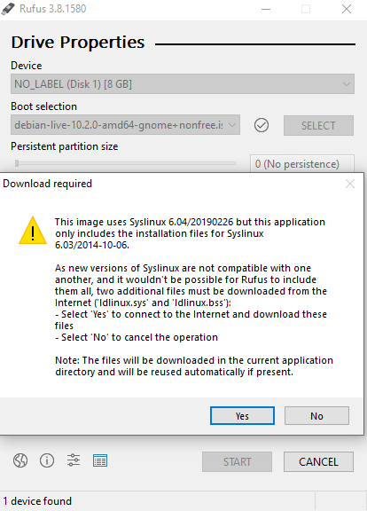Image resolution: width=367 pixels, height=511 pixels.
Task: Click the 'Persistent partition size' label
Action: [65, 146]
